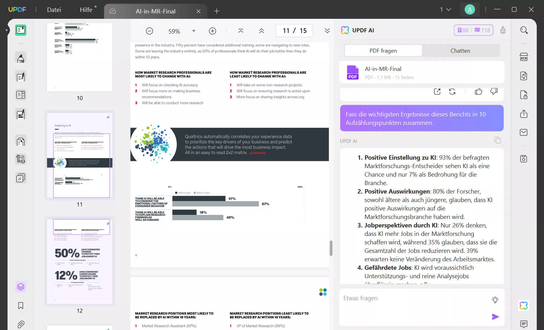Click the zoom out minus button
This screenshot has height=330, width=544.
[x=150, y=31]
